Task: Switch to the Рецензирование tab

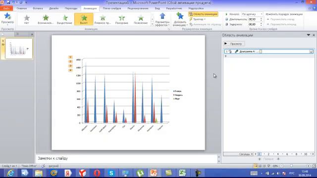Action: click(x=138, y=8)
